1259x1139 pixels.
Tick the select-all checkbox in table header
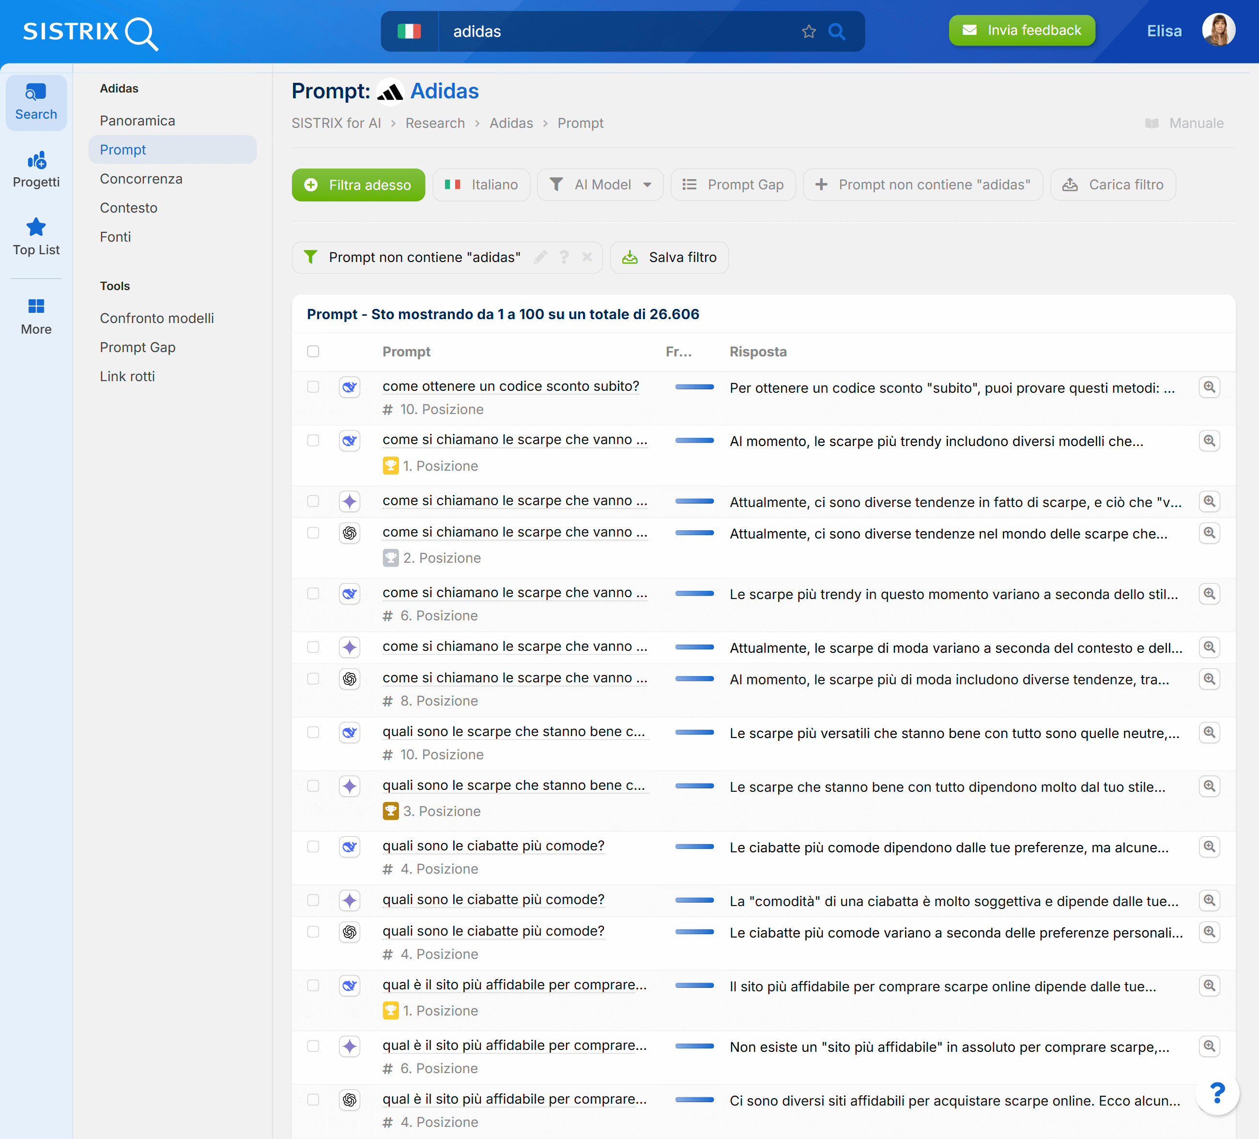coord(313,352)
